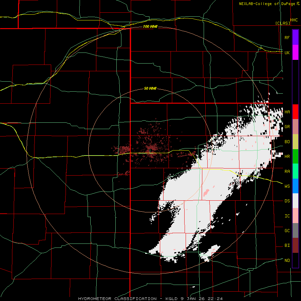Screen dimensions: 301x301
Task: Click the white DS legend color swatch
Action: click(x=295, y=201)
